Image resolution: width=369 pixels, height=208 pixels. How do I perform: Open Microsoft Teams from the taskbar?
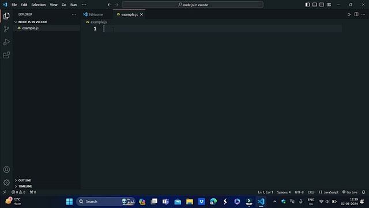click(x=165, y=202)
